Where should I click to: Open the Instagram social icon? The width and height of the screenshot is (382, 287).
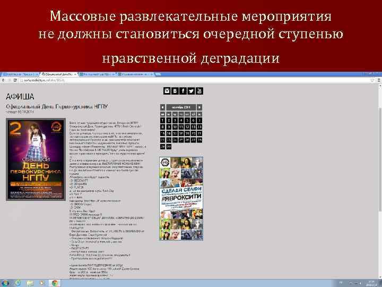[x=167, y=91]
